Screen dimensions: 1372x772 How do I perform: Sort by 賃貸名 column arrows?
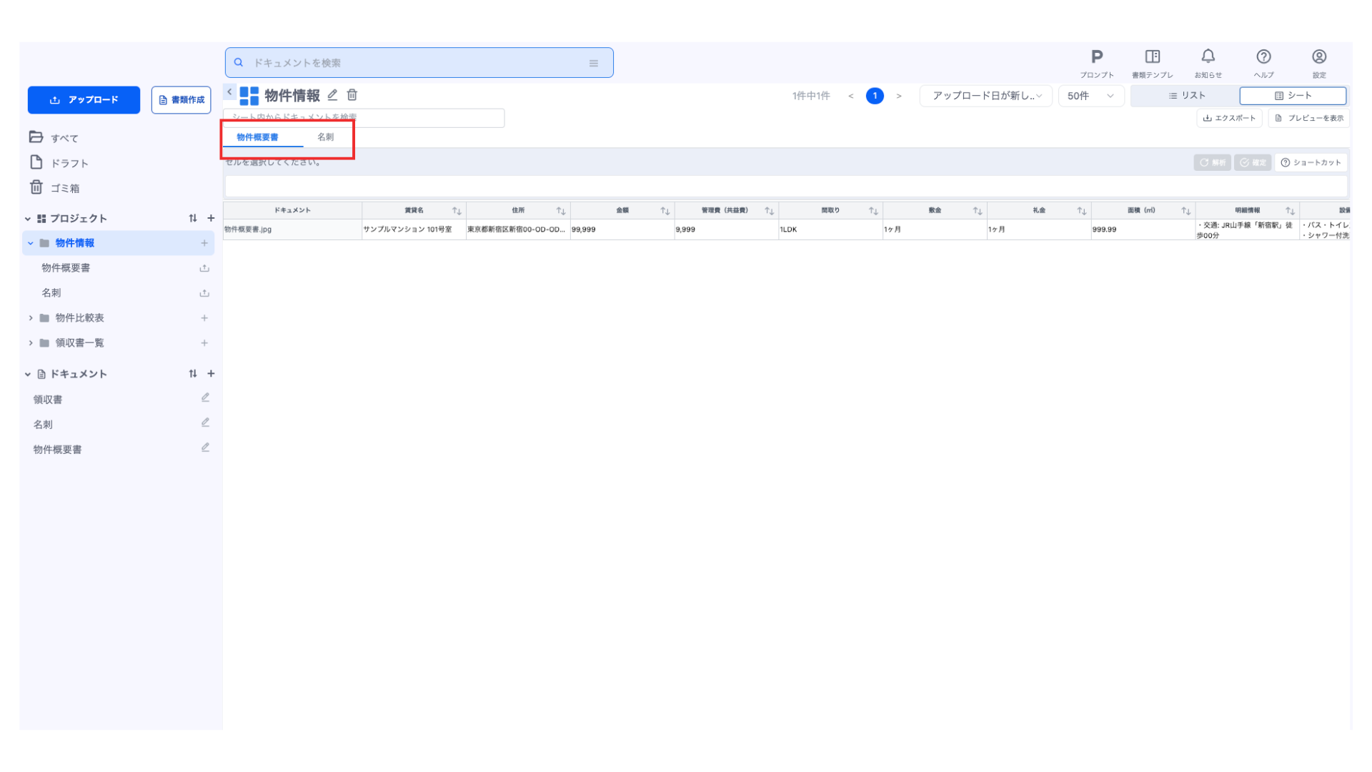pos(457,211)
